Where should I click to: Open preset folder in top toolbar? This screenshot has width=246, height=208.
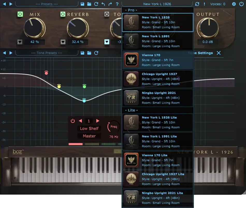click(89, 4)
